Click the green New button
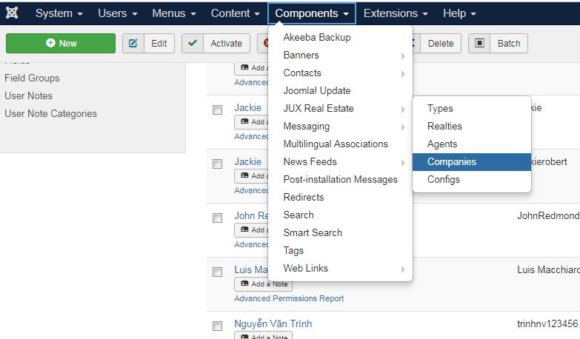This screenshot has width=580, height=339. 61,43
